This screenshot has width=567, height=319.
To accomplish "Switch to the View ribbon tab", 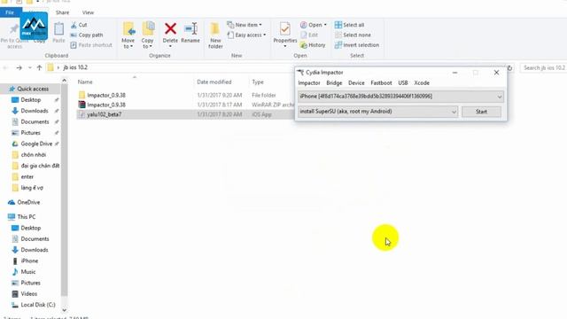I will [x=88, y=12].
